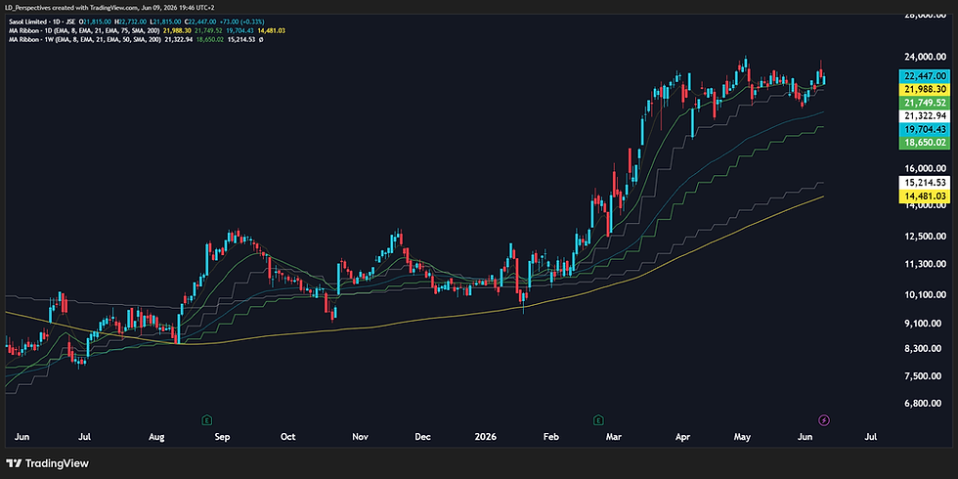The image size is (958, 479).
Task: Click the white 21,322.94 price axis label
Action: (x=925, y=115)
